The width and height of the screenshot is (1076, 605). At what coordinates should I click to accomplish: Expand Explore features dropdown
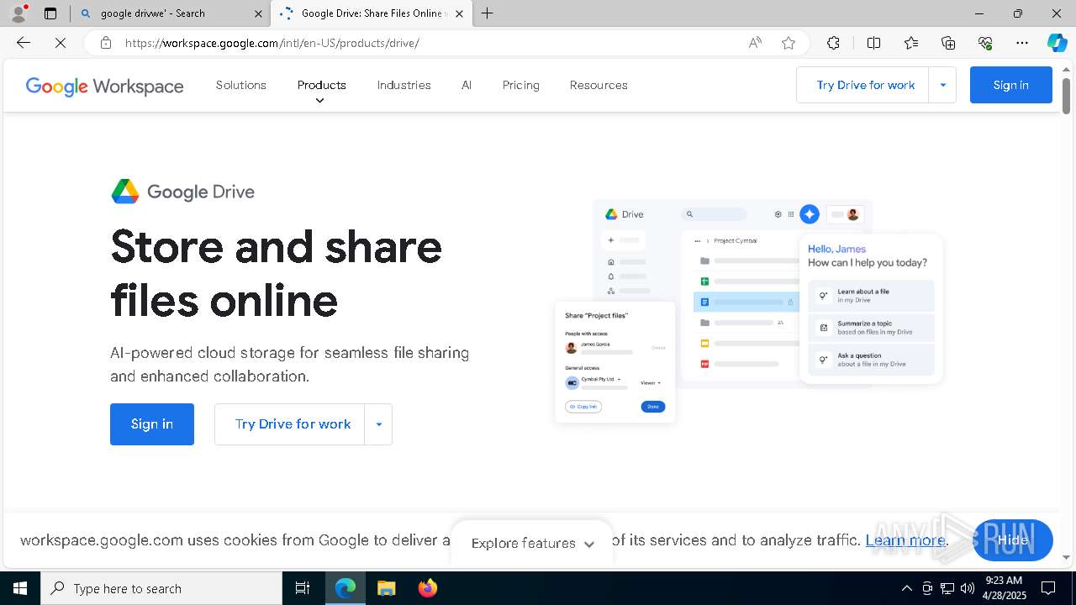click(533, 544)
